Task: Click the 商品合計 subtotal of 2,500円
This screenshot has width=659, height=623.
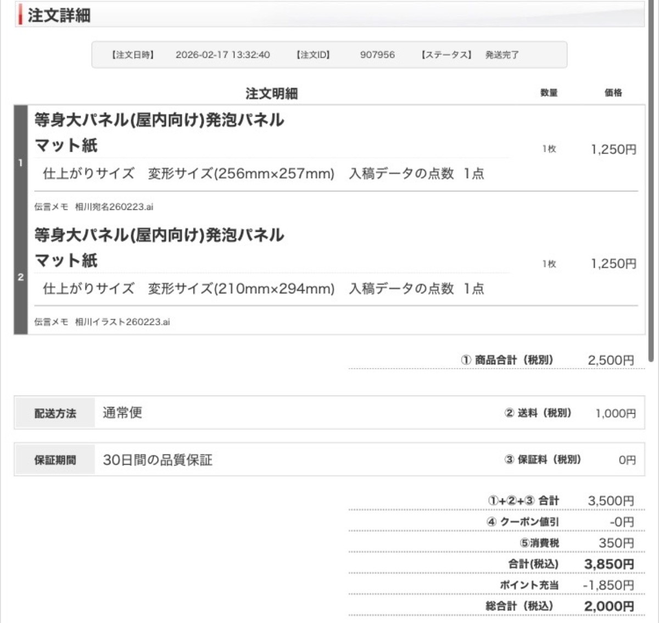Action: click(611, 360)
